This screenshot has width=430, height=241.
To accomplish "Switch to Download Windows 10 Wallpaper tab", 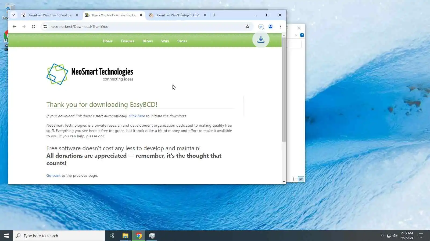I will tap(50, 15).
